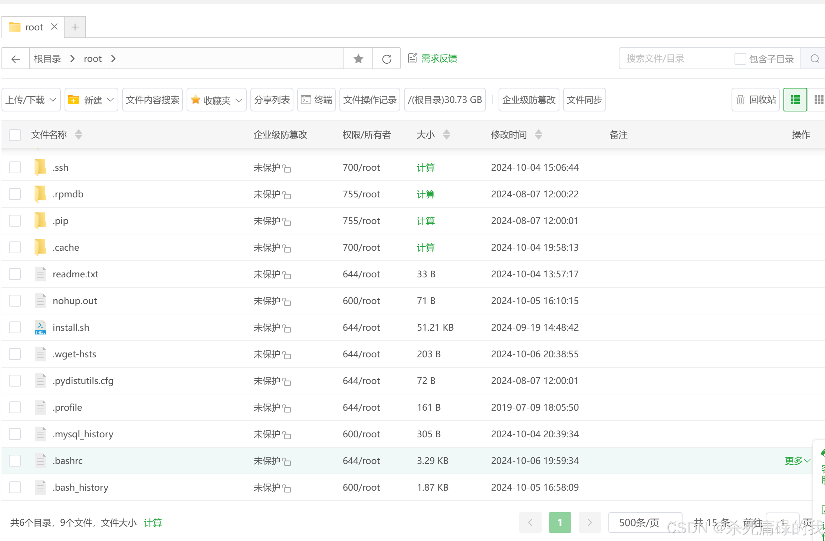
Task: Toggle tamper-proof lock for .bashrc
Action: 286,462
